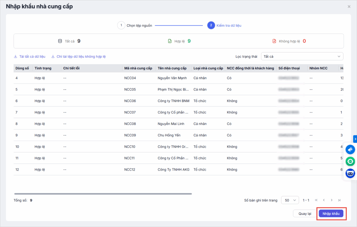Open the green chatbot support icon
Viewport: 357px width, 227px height.
click(350, 162)
